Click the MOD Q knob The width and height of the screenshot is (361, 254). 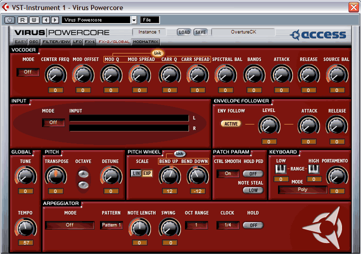pos(111,75)
